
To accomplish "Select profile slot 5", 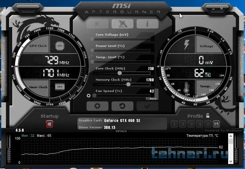I will (208, 124).
